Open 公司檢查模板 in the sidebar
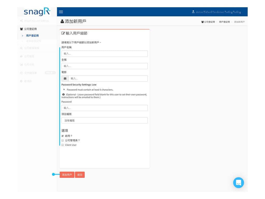Image resolution: width=265 pixels, height=199 pixels. coord(32,48)
